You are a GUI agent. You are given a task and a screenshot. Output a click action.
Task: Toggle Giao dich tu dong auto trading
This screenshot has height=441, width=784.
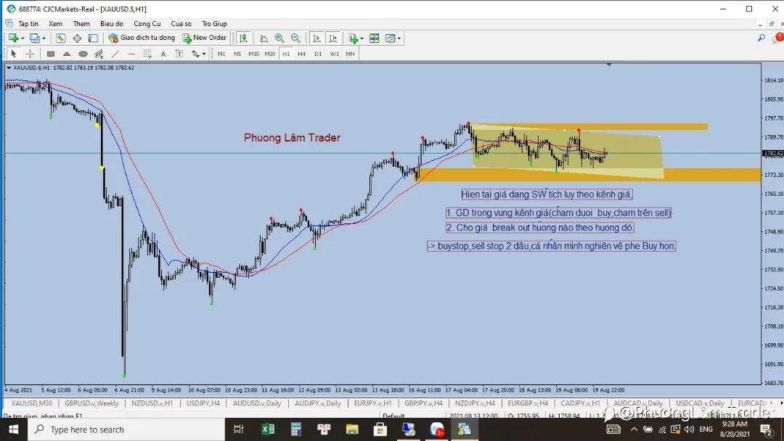142,38
